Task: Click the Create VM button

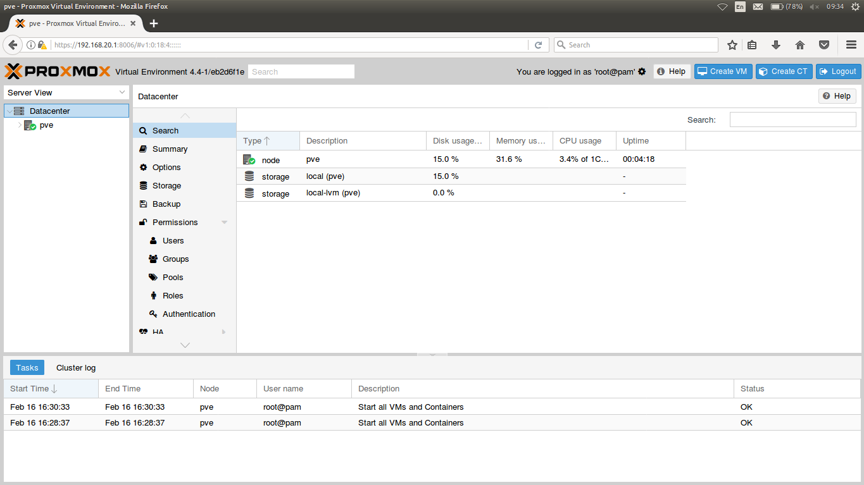Action: [723, 71]
